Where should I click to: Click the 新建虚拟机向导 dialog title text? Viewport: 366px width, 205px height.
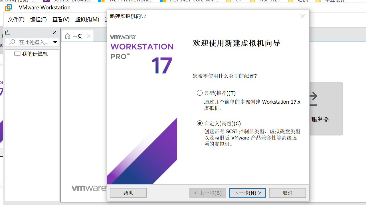pyautogui.click(x=128, y=16)
